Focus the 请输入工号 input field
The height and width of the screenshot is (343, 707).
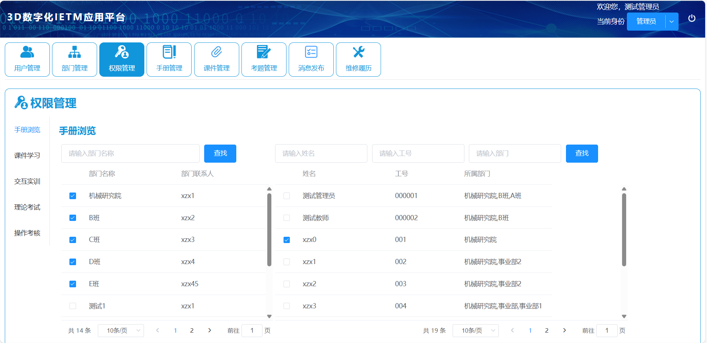pos(418,153)
